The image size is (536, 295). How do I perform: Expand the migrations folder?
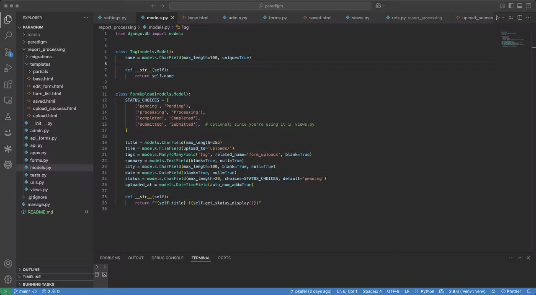(x=41, y=57)
